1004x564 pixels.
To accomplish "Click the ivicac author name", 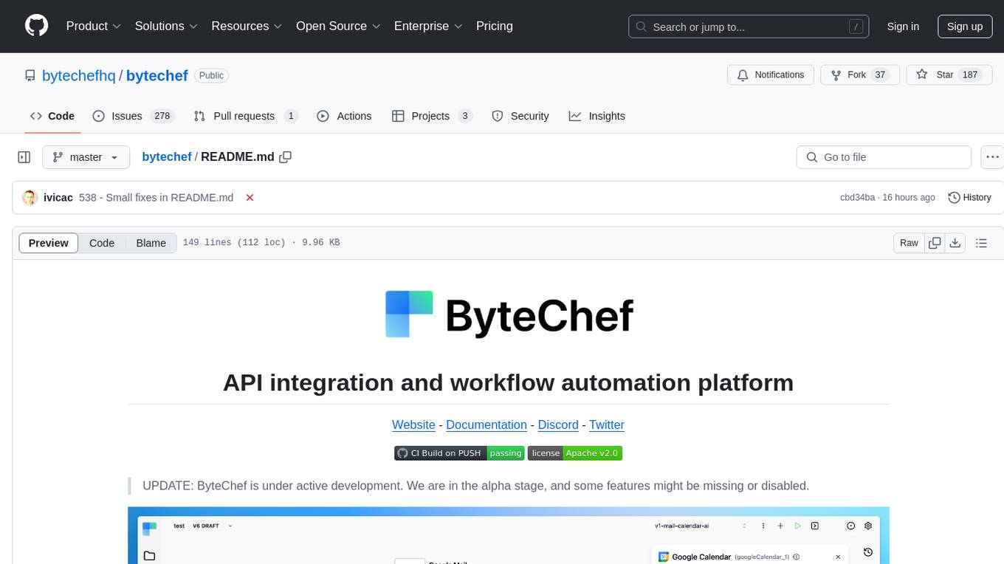I will (x=58, y=198).
